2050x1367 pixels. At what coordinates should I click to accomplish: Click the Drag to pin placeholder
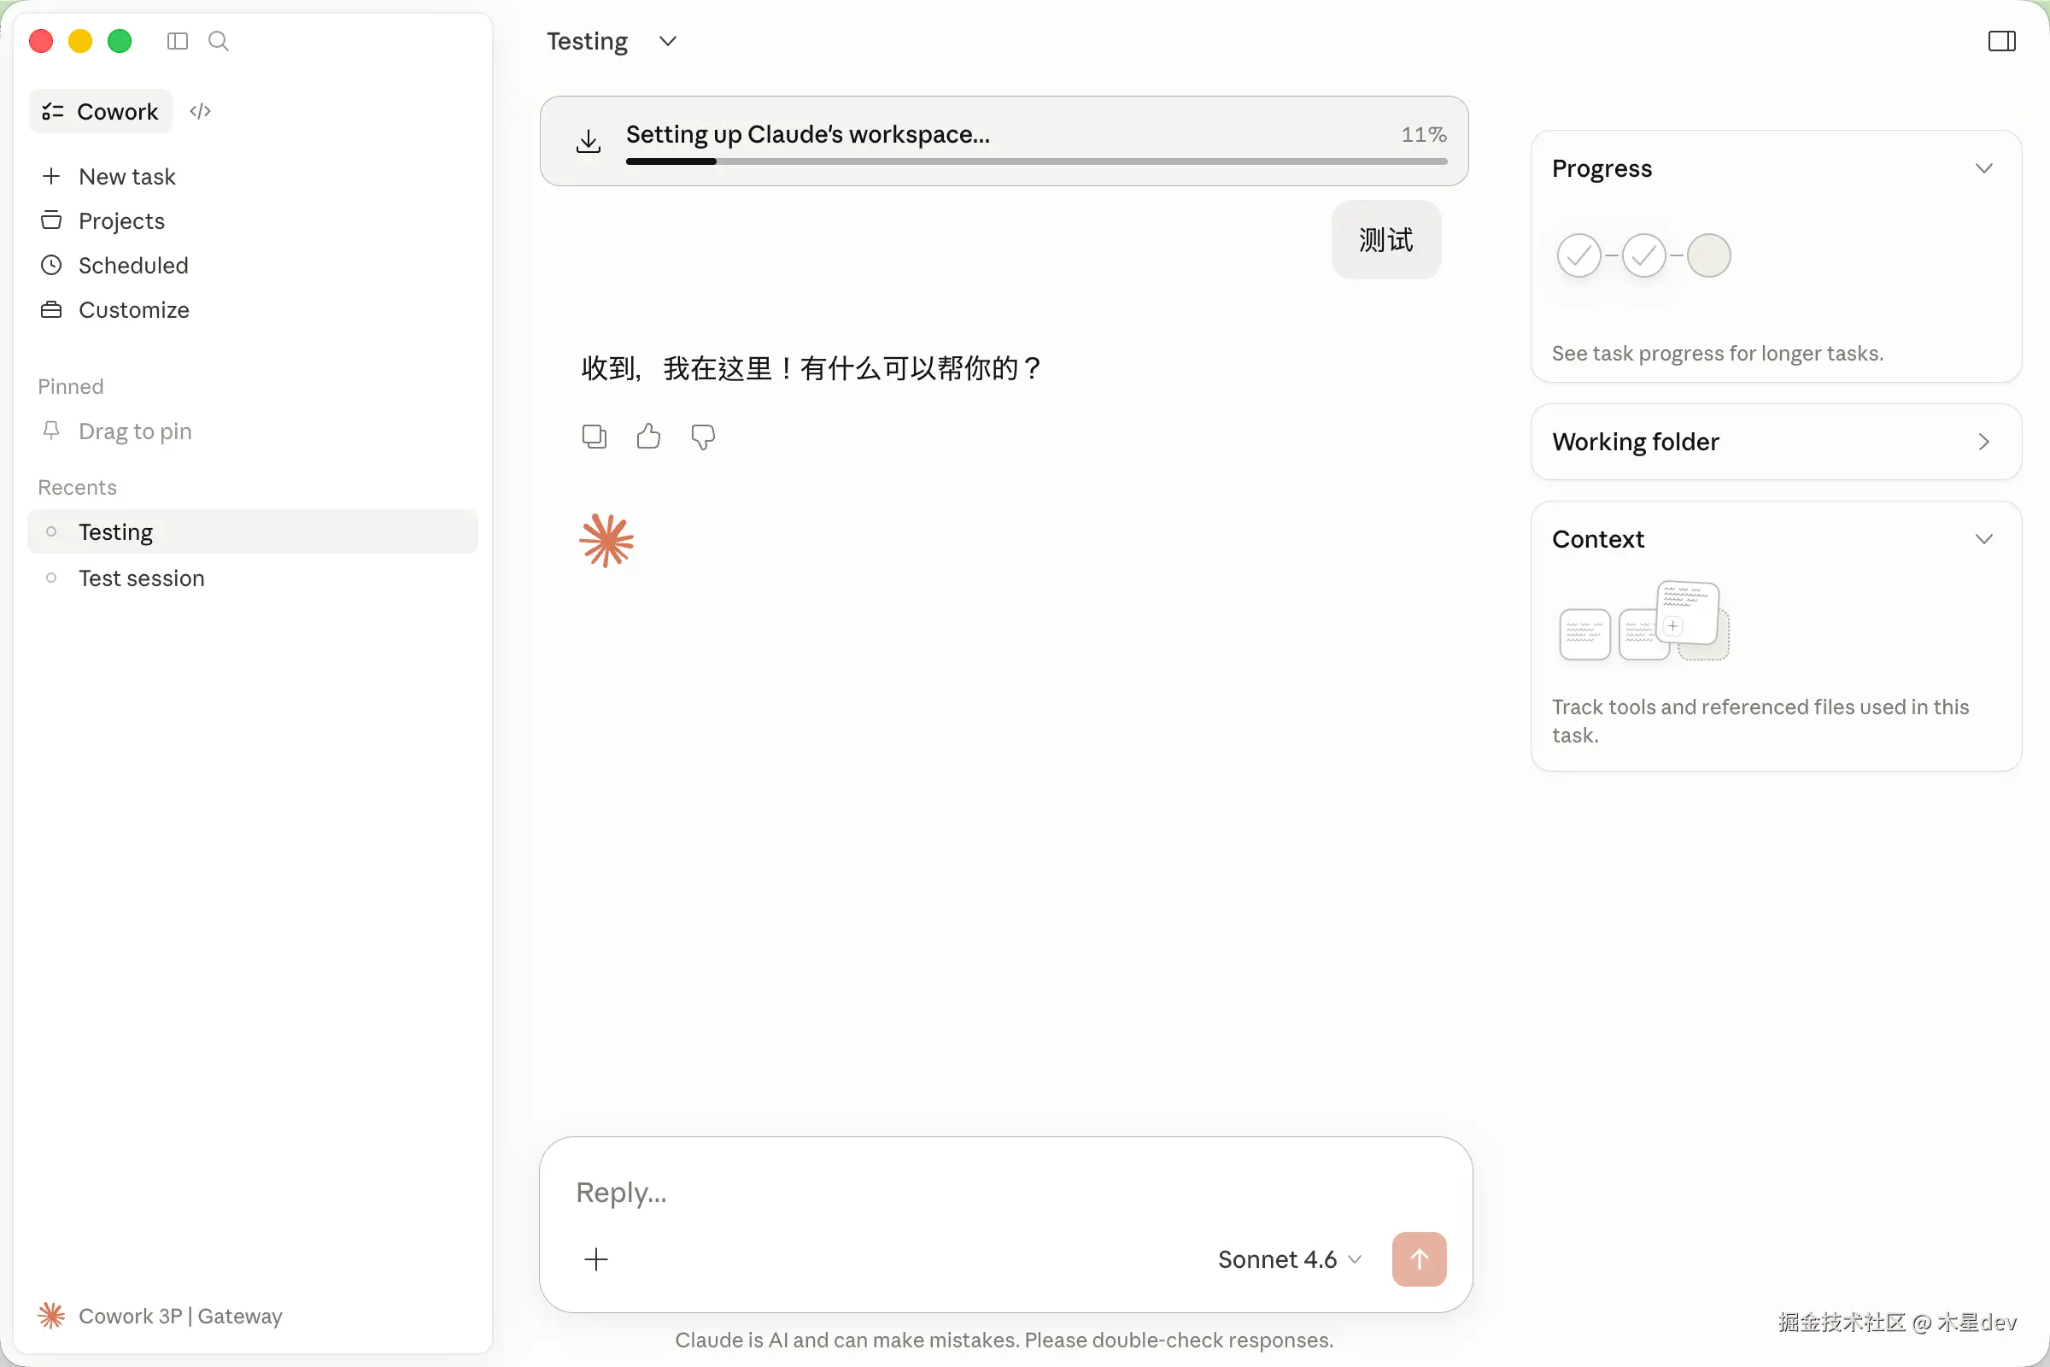coord(134,431)
